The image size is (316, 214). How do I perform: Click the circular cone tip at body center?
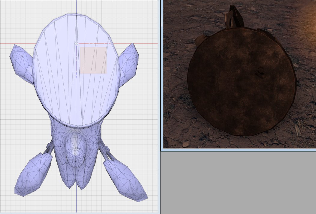point(75,157)
